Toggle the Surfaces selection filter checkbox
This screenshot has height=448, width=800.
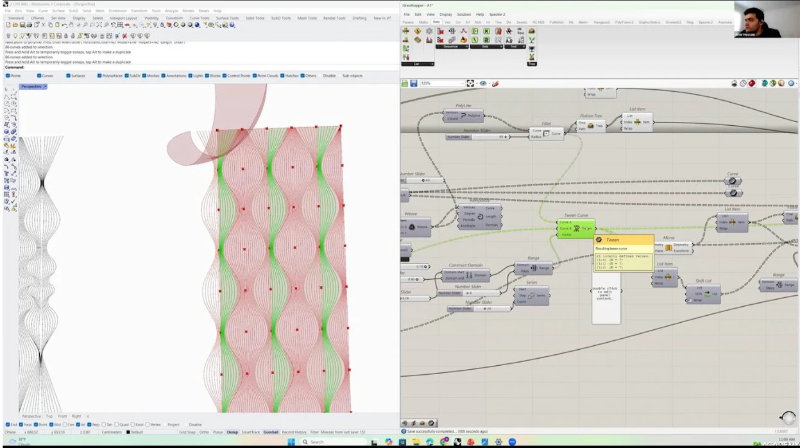[69, 76]
